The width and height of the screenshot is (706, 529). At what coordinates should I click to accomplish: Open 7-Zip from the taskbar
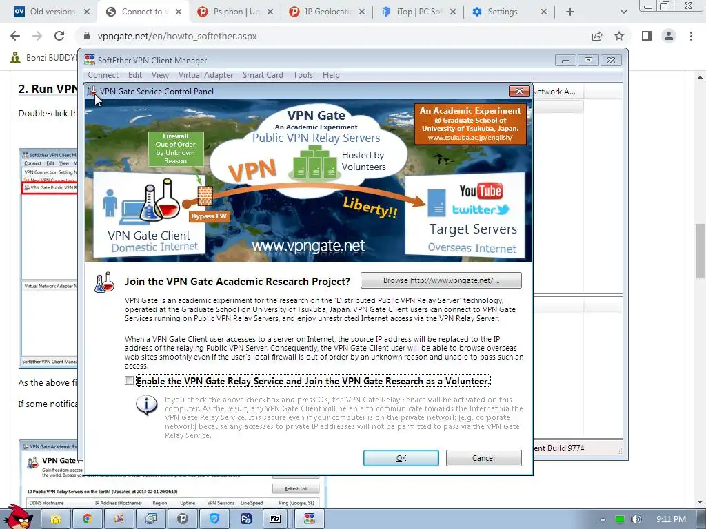pyautogui.click(x=275, y=519)
